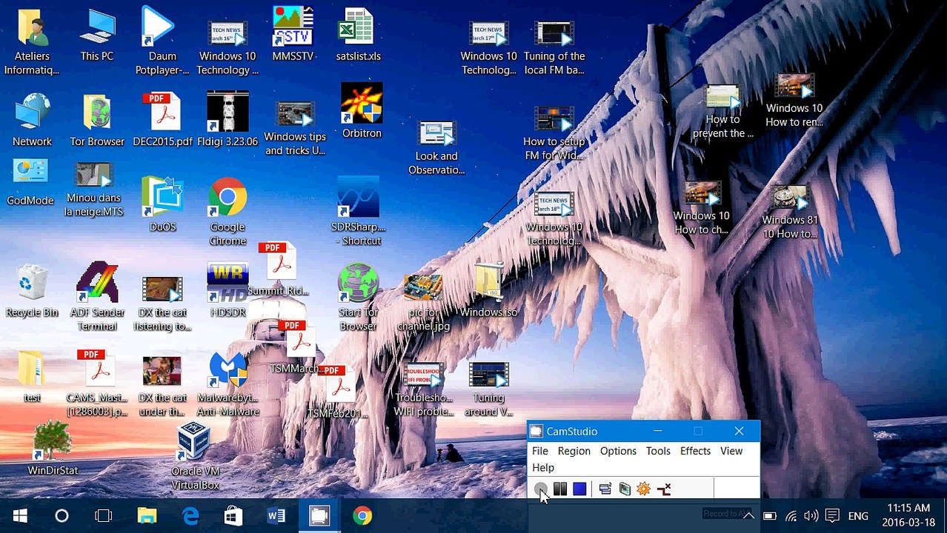
Task: Open the Windows Store taskbar icon
Action: [233, 515]
